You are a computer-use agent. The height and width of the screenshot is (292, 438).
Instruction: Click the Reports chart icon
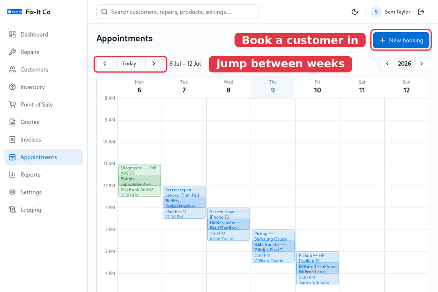(12, 174)
